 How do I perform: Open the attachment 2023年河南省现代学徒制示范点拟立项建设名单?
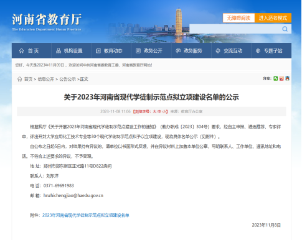[86, 215]
